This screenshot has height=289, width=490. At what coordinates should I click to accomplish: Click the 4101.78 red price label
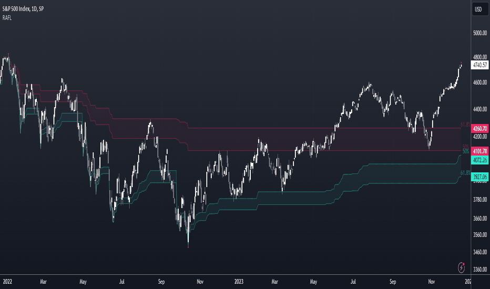tap(479, 151)
